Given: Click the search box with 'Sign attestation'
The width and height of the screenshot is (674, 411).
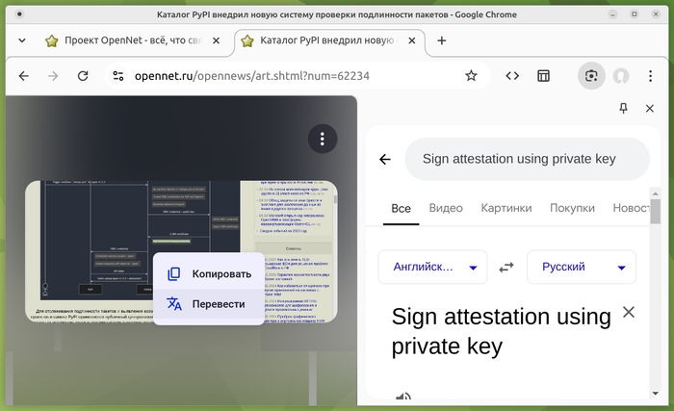Looking at the screenshot, I should pyautogui.click(x=527, y=159).
